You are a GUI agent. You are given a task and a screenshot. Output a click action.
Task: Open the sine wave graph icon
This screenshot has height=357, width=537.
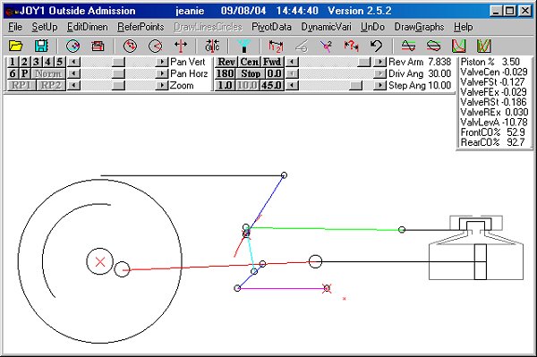click(x=408, y=46)
